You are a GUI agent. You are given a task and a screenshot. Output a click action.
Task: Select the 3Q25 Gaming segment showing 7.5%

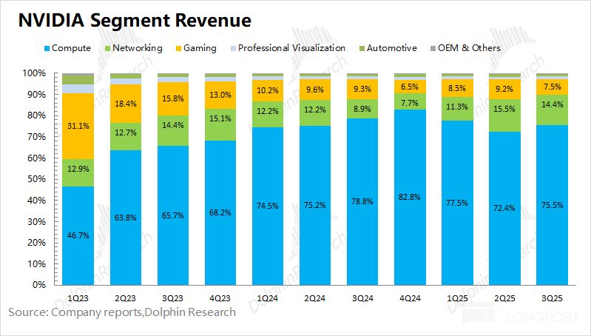552,86
